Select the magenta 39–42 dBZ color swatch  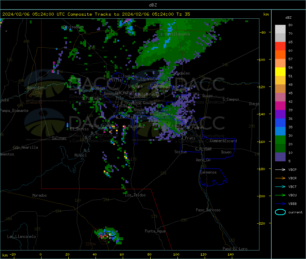[280, 106]
